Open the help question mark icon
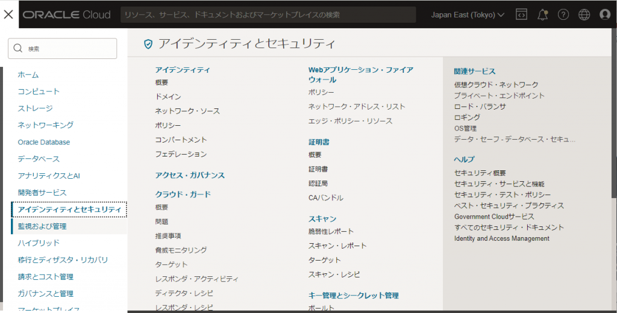 coord(563,14)
